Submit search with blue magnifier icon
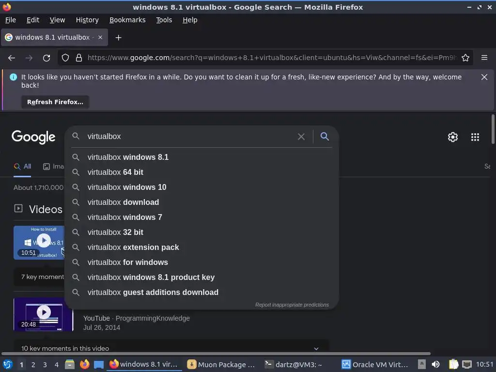This screenshot has width=496, height=372. pos(325,136)
